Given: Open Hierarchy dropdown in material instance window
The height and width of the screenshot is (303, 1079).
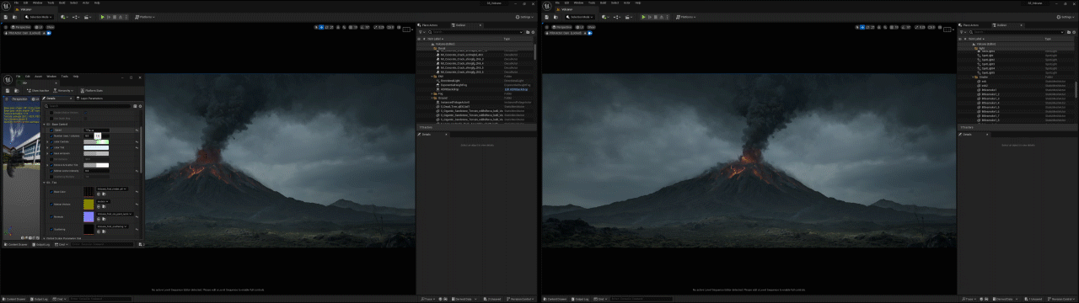Looking at the screenshot, I should [63, 90].
